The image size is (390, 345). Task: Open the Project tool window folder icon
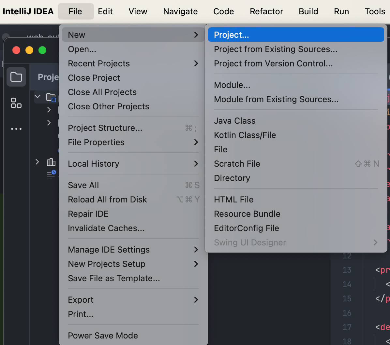(16, 77)
